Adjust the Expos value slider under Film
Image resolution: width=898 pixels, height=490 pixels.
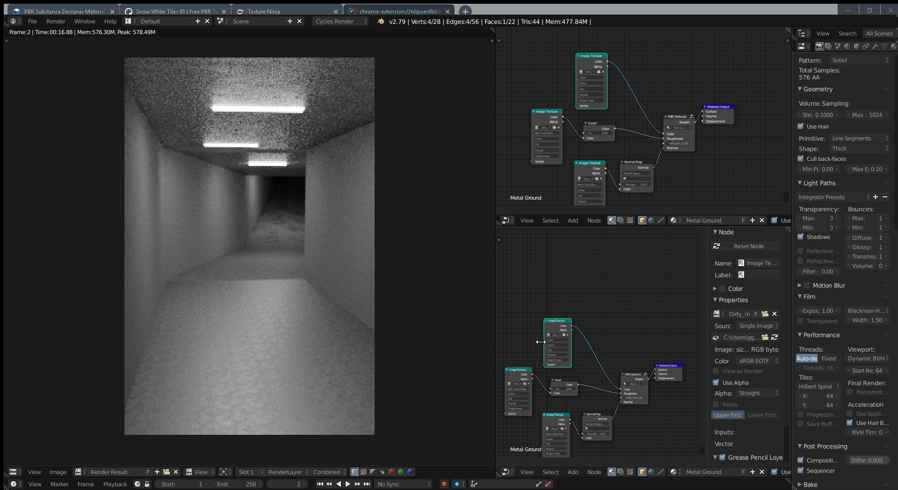click(817, 310)
